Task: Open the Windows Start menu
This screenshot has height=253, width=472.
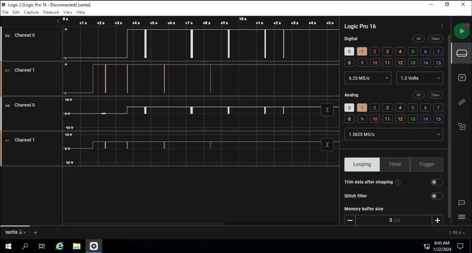Action: coord(8,246)
